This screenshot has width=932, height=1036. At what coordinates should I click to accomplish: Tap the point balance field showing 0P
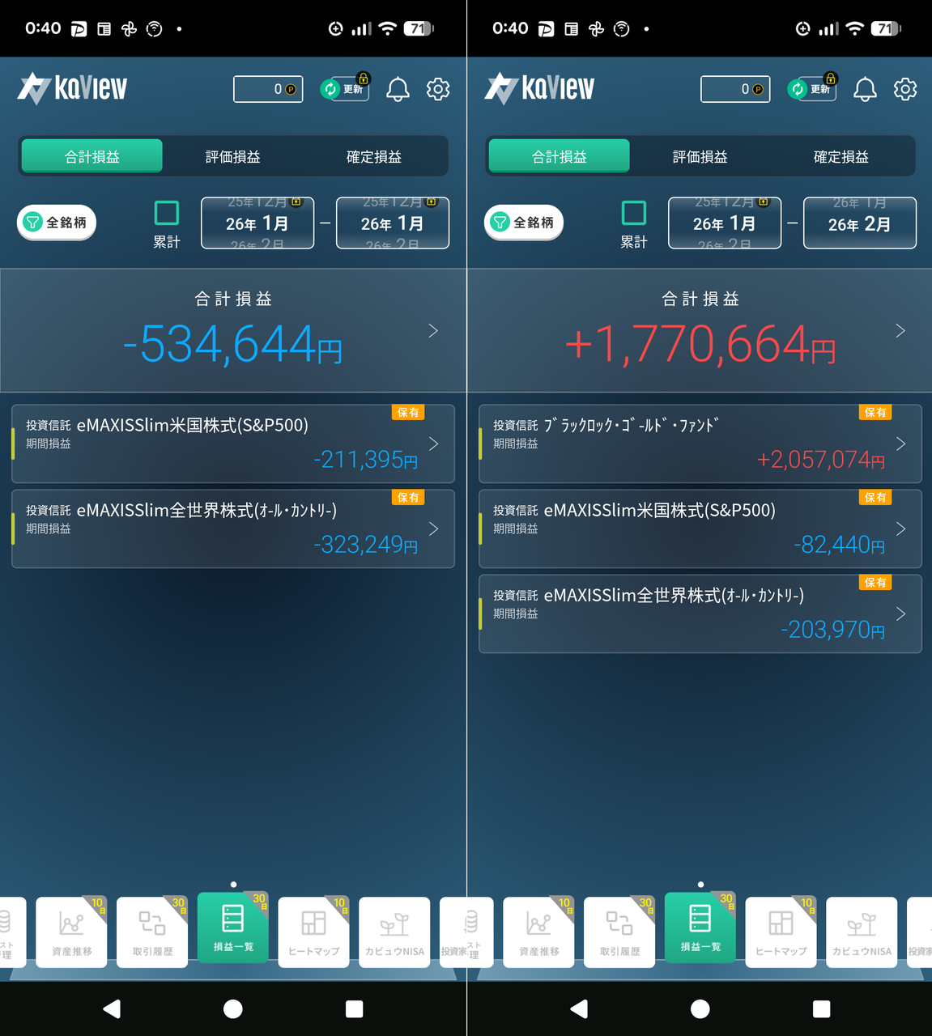click(x=267, y=89)
